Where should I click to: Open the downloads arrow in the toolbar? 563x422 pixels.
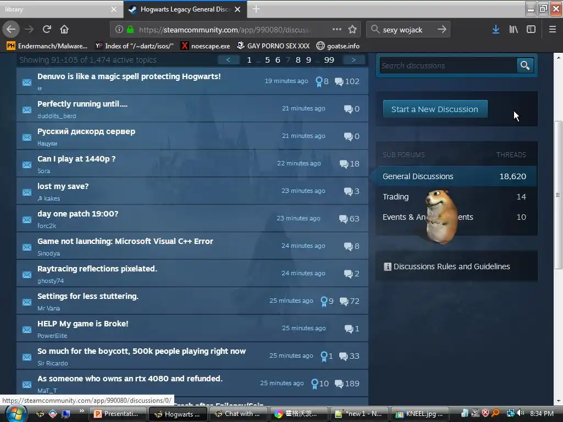[496, 30]
